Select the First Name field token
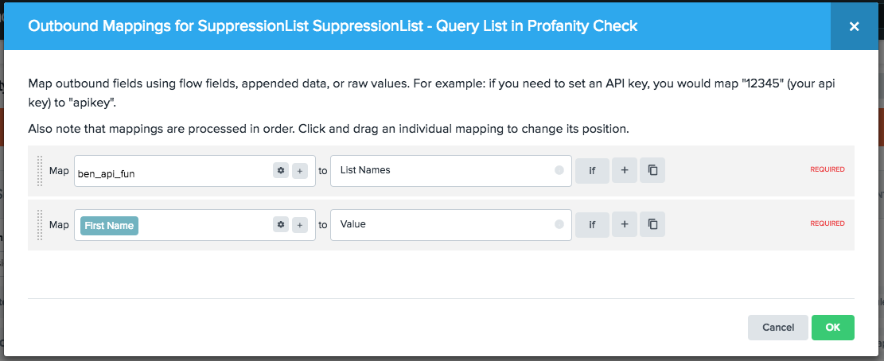Image resolution: width=884 pixels, height=361 pixels. point(109,225)
